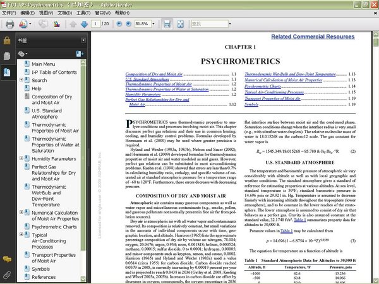Open the Pages thumbnail panel icon
The image size is (379, 284).
(x=6, y=56)
